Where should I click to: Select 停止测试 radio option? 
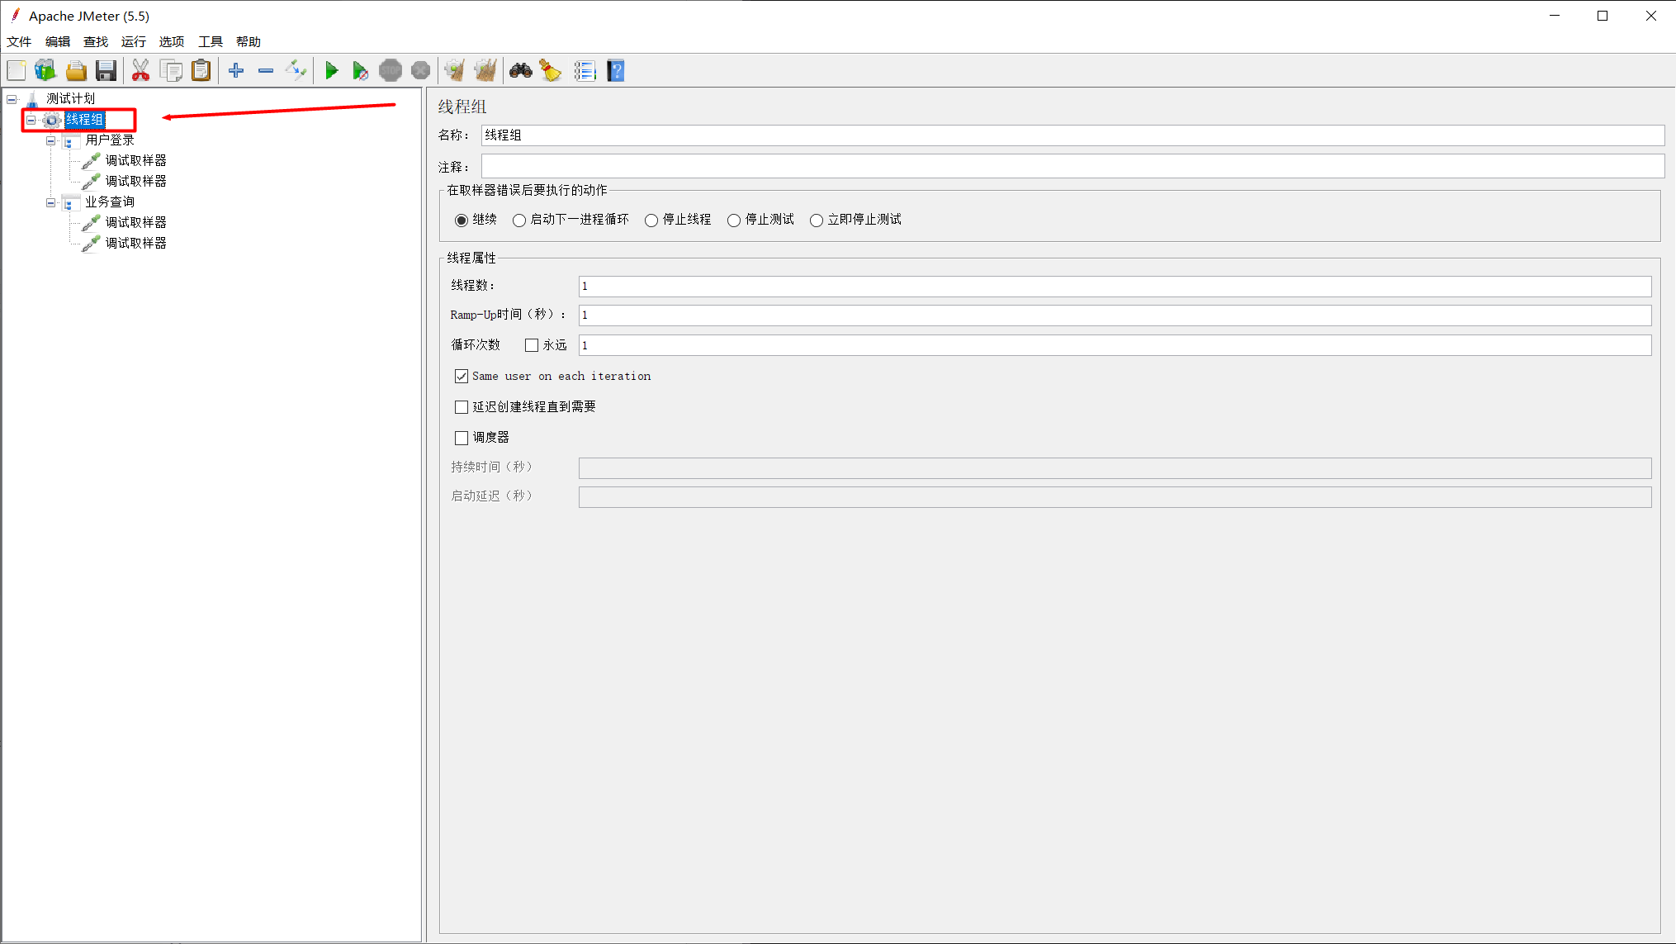pyautogui.click(x=734, y=221)
